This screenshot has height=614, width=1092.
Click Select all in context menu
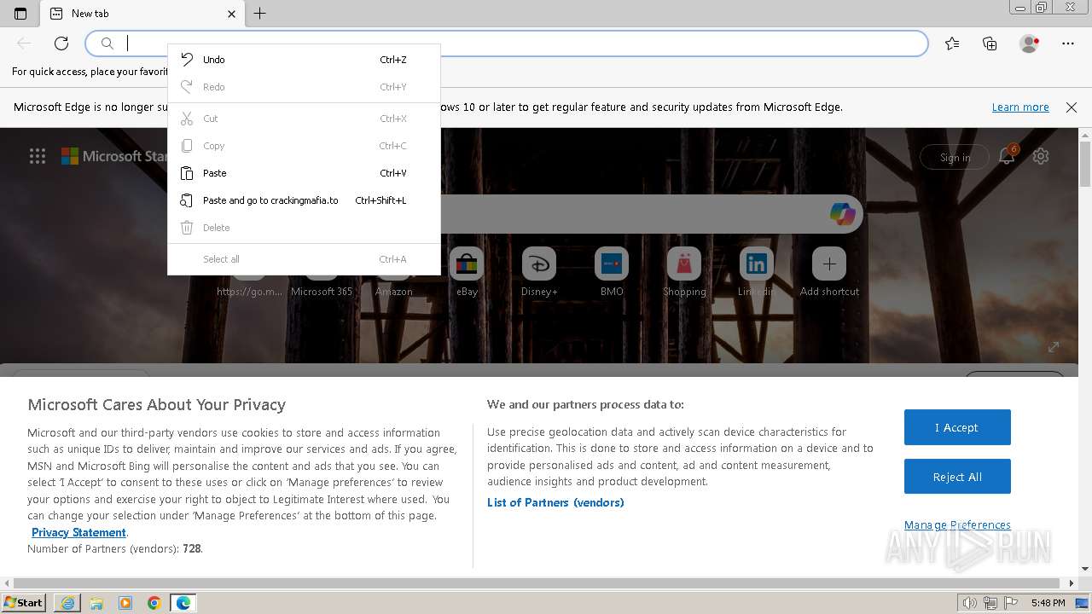coord(305,259)
